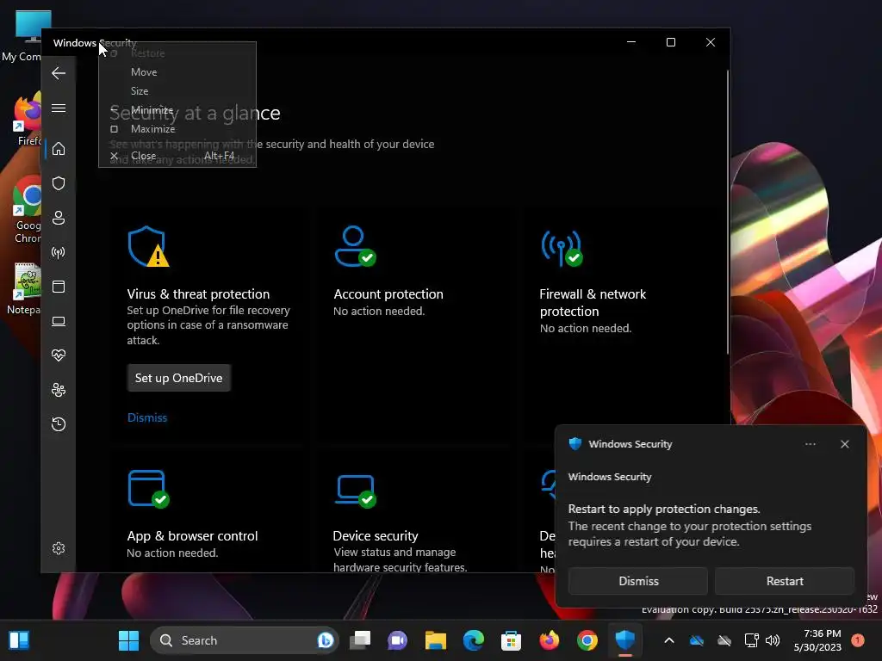Viewport: 882px width, 661px height.
Task: Open Virus & threat protection heading
Action: tap(198, 294)
